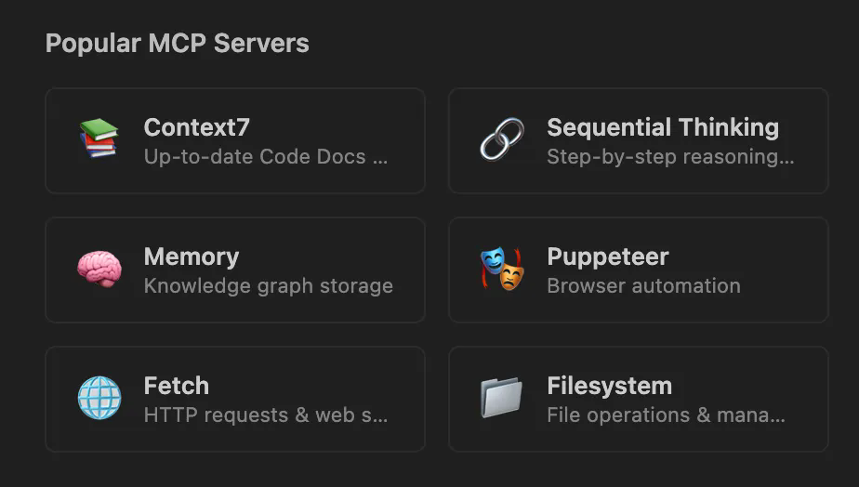Click the Popular MCP Servers heading
859x487 pixels.
[177, 44]
